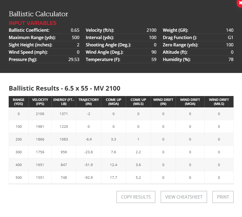Click the Ballistic Coefficient value 0.65
Screen dimensions: 242x217
click(75, 30)
